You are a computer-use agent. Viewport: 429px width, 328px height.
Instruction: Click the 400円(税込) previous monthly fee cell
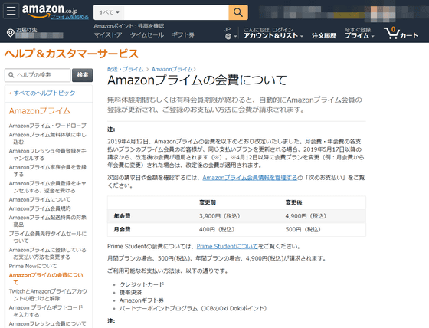(x=217, y=229)
